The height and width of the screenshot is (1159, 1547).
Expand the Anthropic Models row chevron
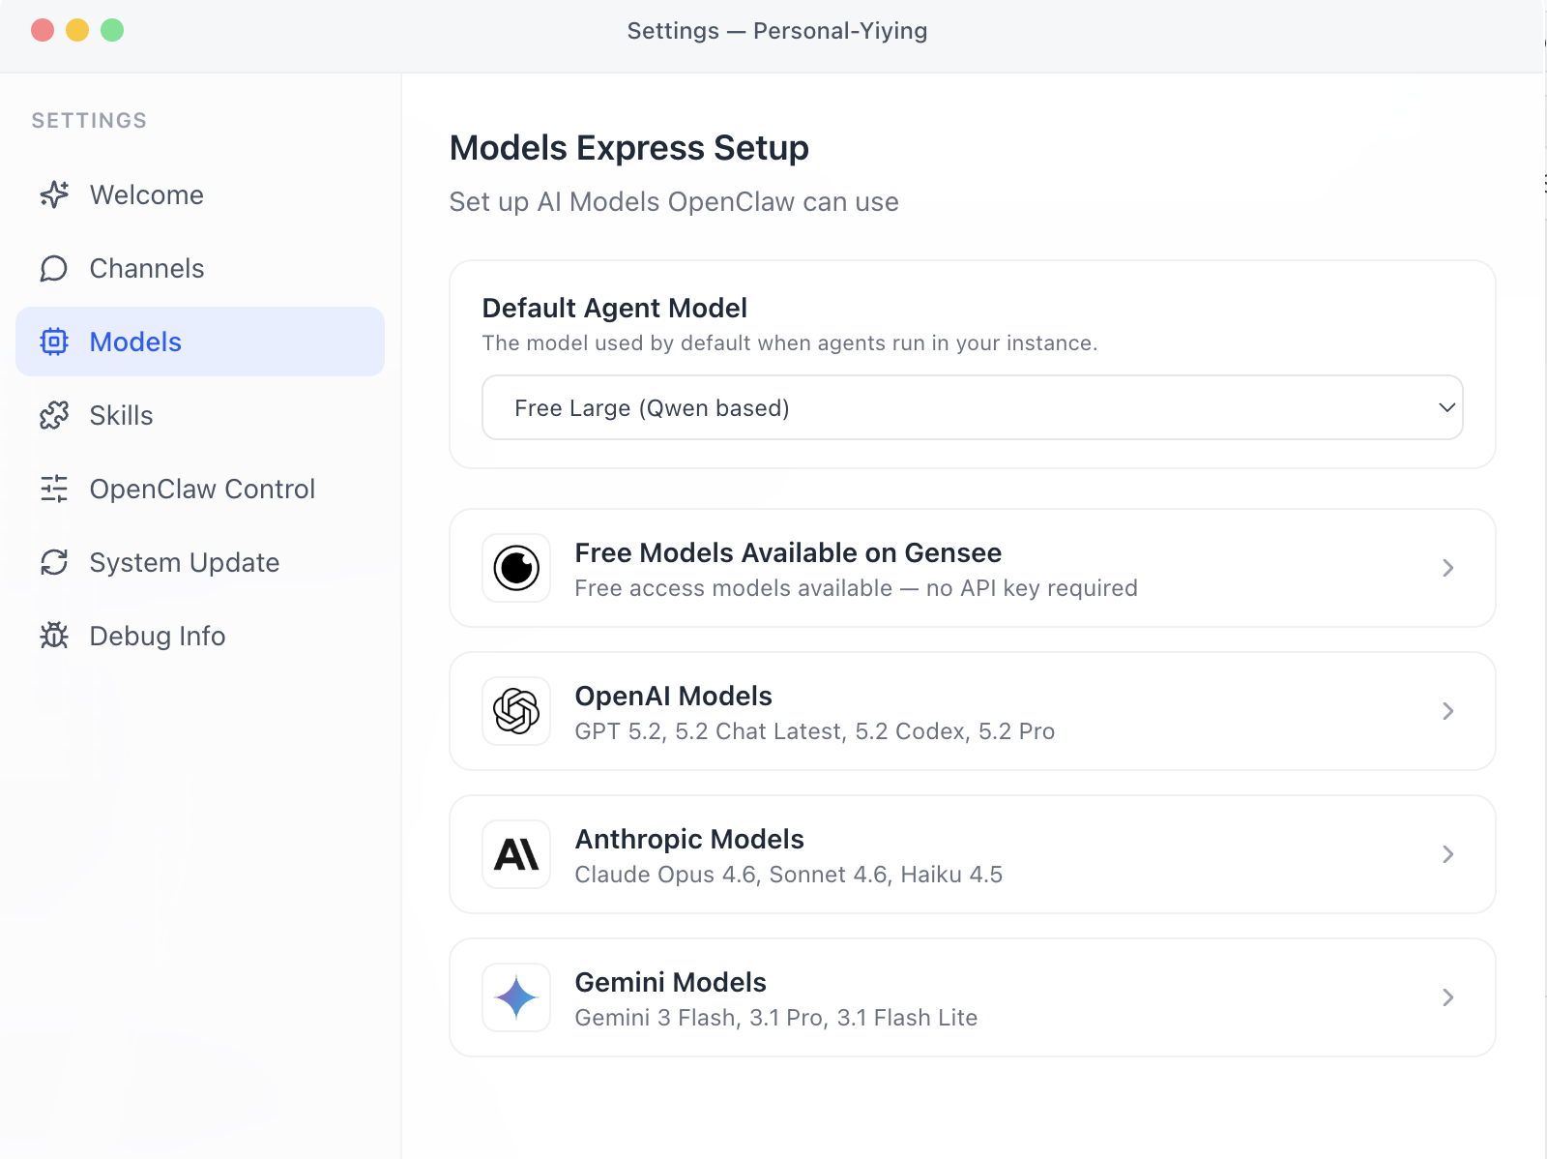[x=1447, y=854]
